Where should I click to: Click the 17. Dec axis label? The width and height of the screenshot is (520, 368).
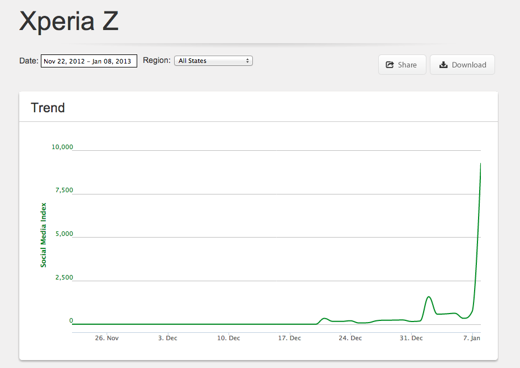pos(290,338)
